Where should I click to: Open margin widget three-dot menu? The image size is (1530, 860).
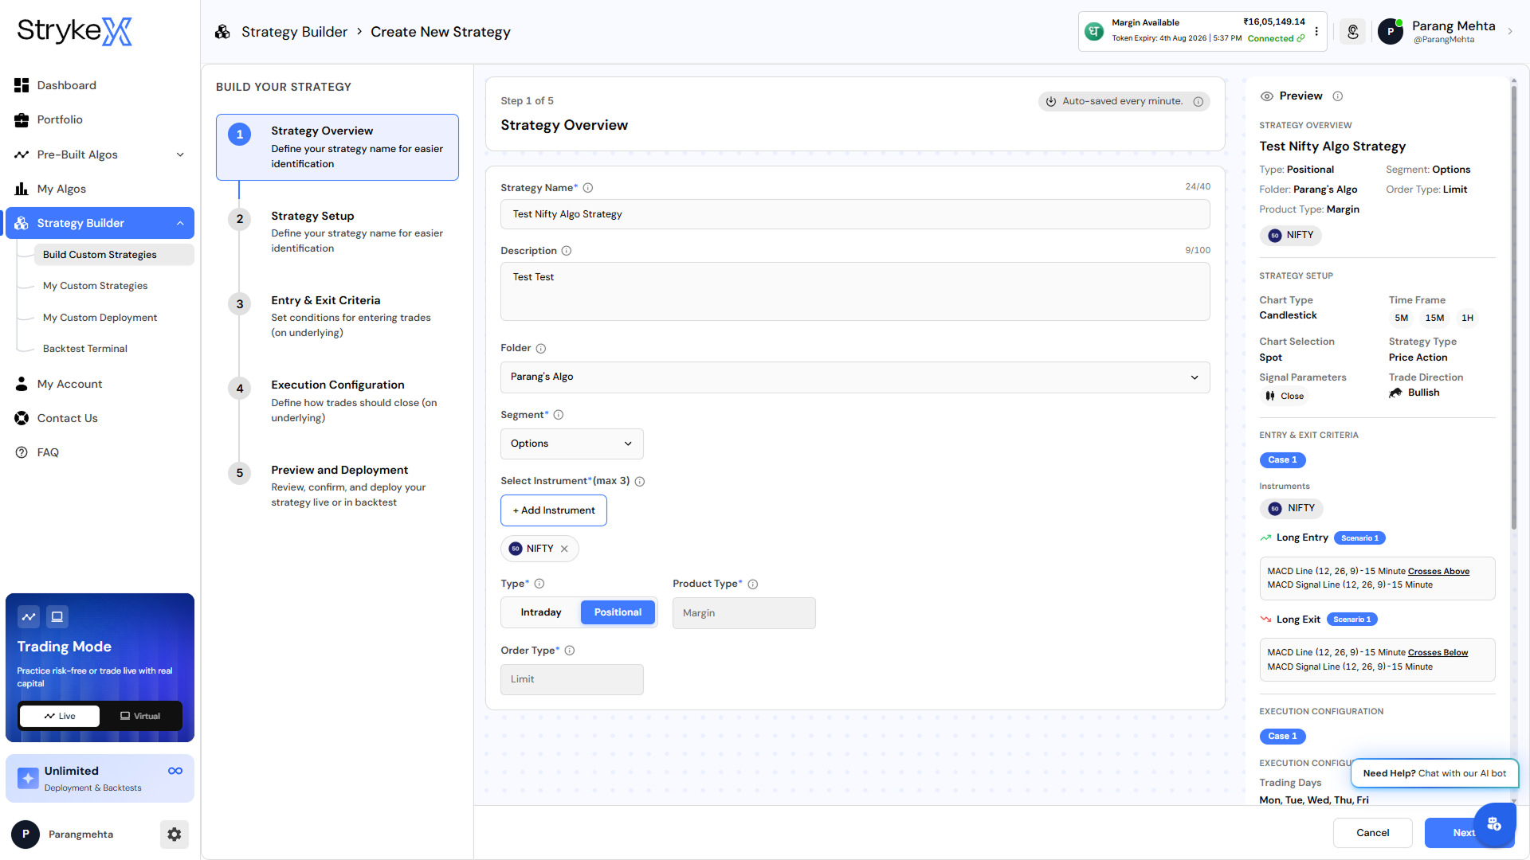(1316, 32)
